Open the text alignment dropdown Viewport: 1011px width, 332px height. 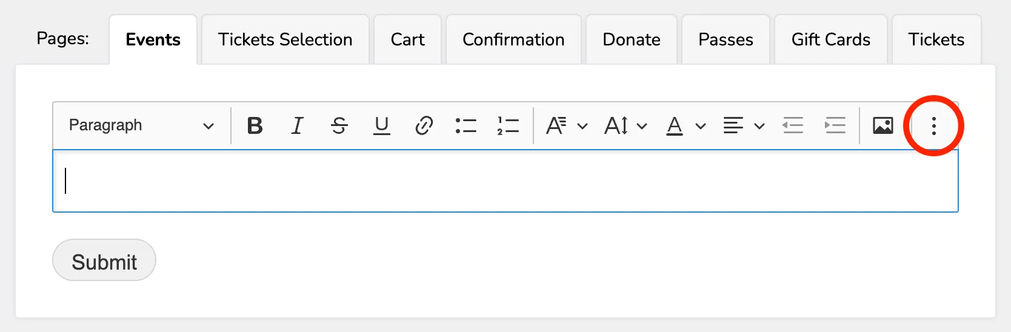point(744,126)
